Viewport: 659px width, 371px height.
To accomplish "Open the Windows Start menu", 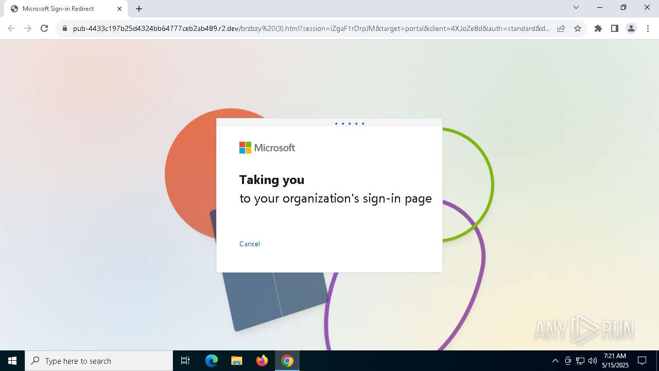I will click(12, 361).
